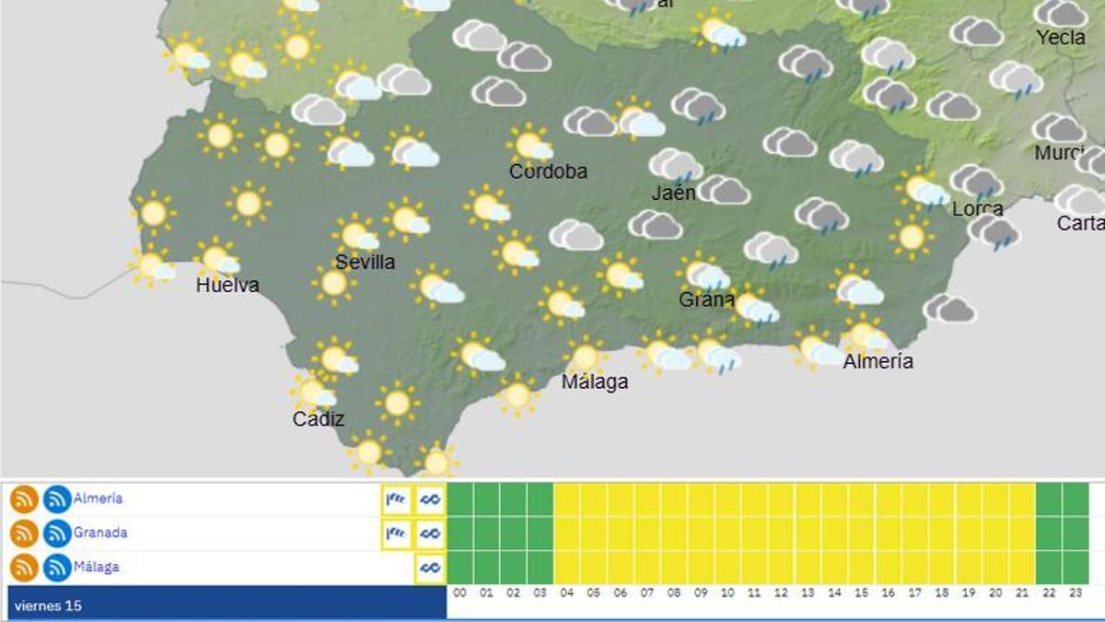Viewport: 1105px width, 622px height.
Task: Open the blue RSS feed for Almería
Action: tap(57, 499)
